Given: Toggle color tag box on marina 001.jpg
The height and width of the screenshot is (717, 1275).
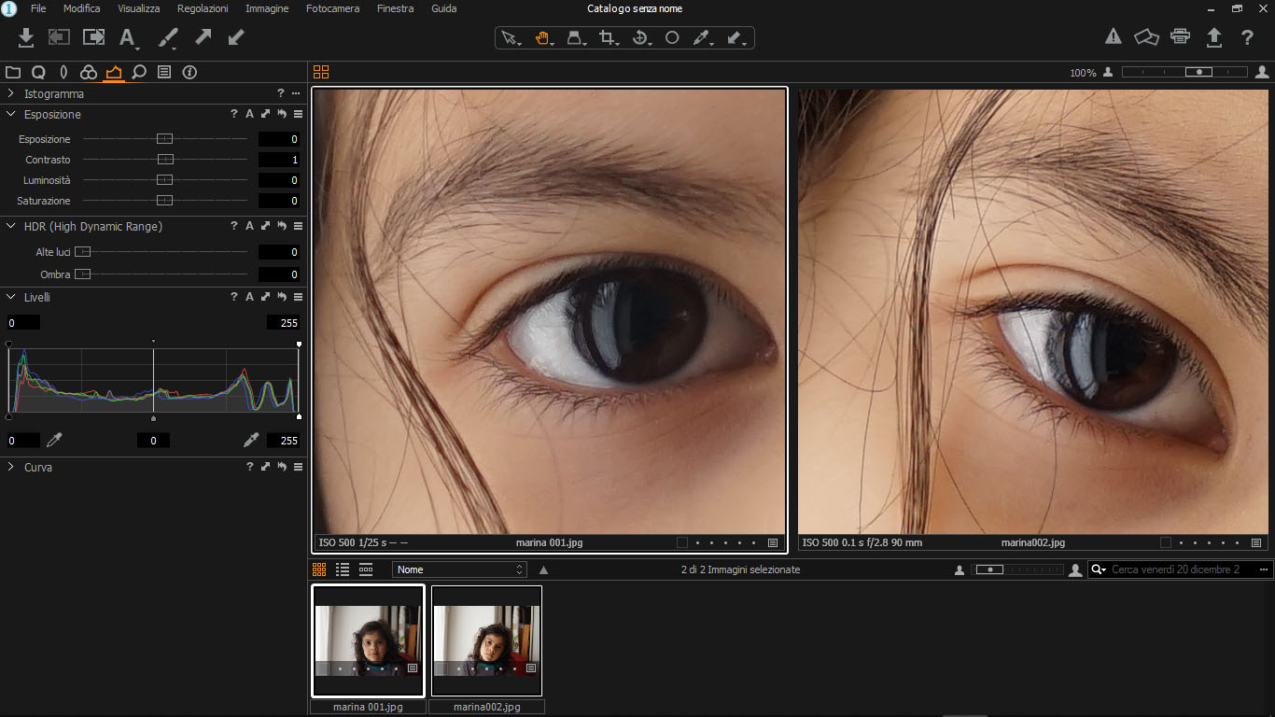Looking at the screenshot, I should [x=682, y=542].
